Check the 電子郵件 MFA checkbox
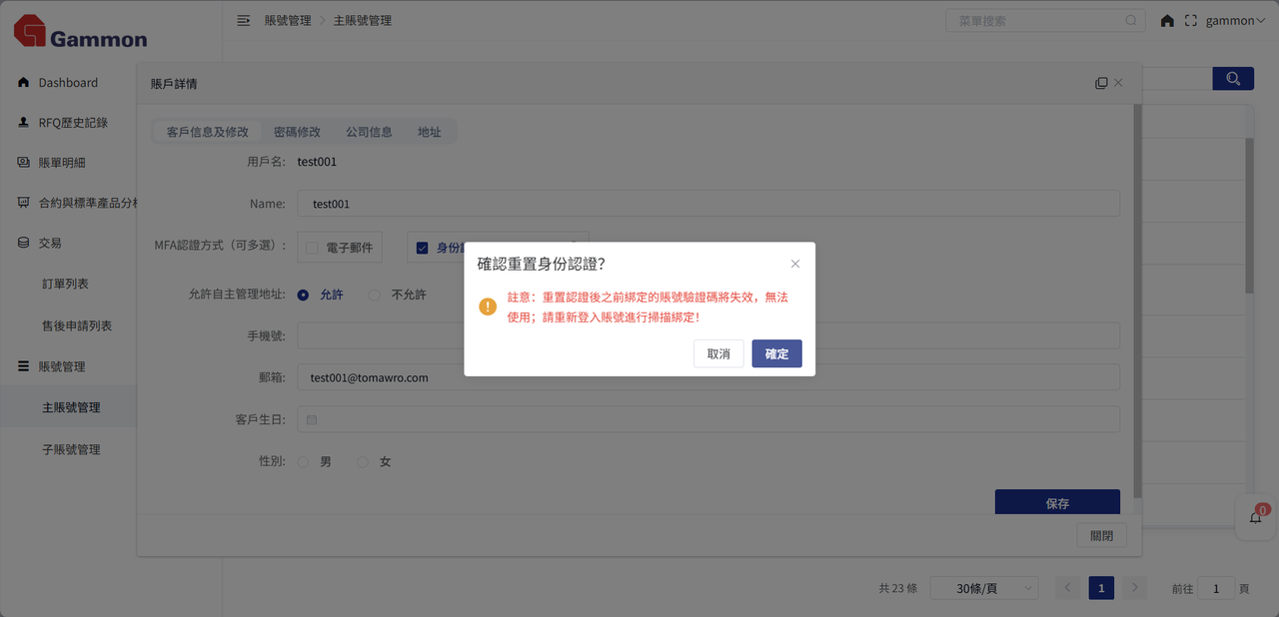Viewport: 1279px width, 617px height. point(312,248)
